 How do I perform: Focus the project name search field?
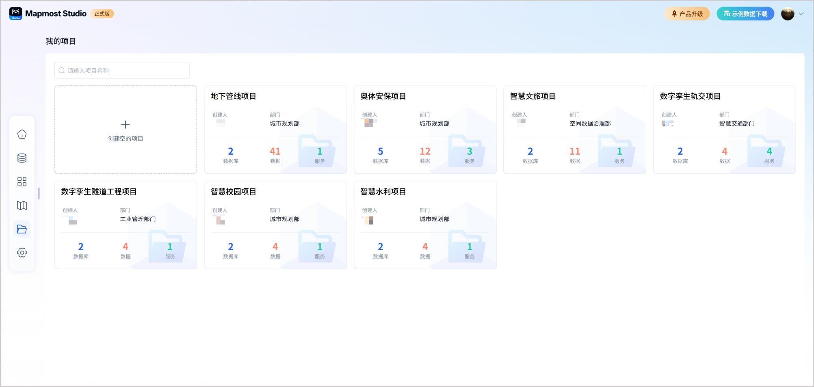pyautogui.click(x=122, y=70)
